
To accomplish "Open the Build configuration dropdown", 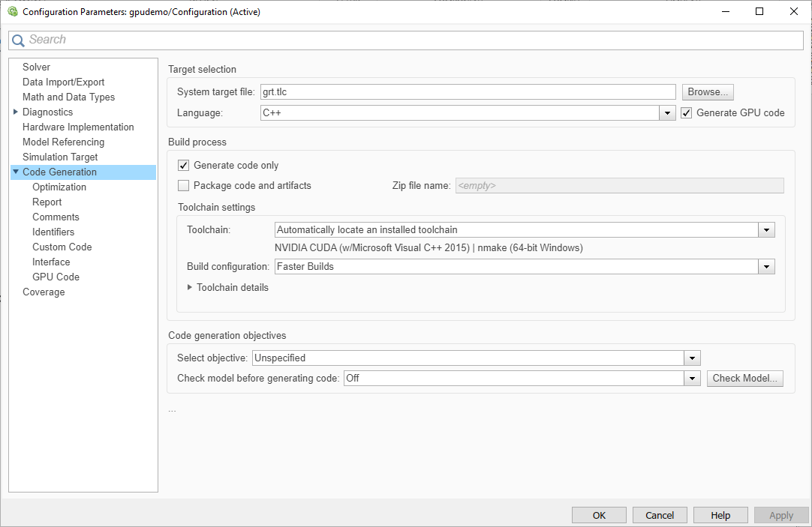I will pos(766,267).
